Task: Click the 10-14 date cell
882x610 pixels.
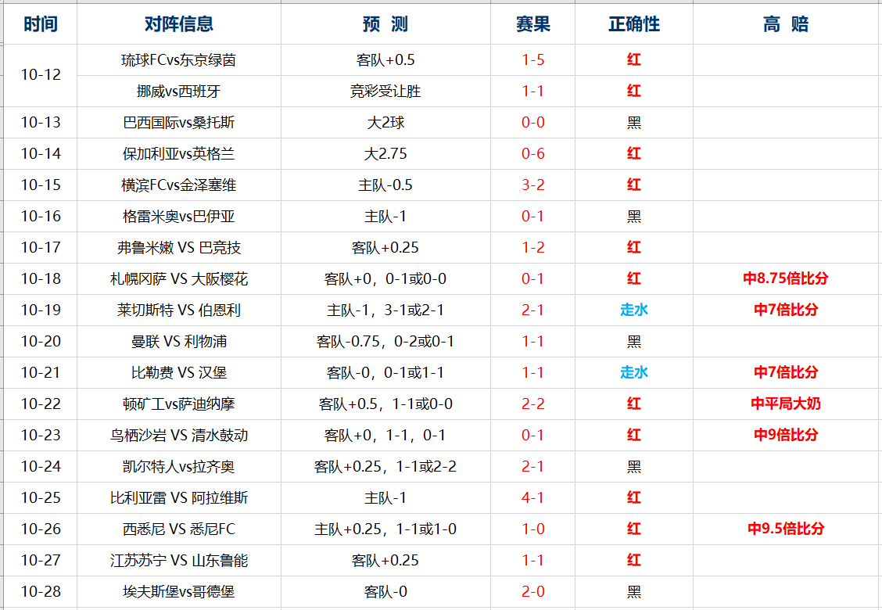Action: [x=41, y=153]
